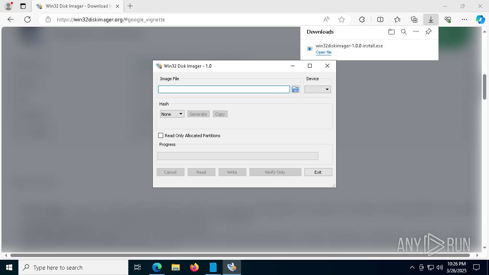Click the Read button
489x275 pixels.
[201, 172]
